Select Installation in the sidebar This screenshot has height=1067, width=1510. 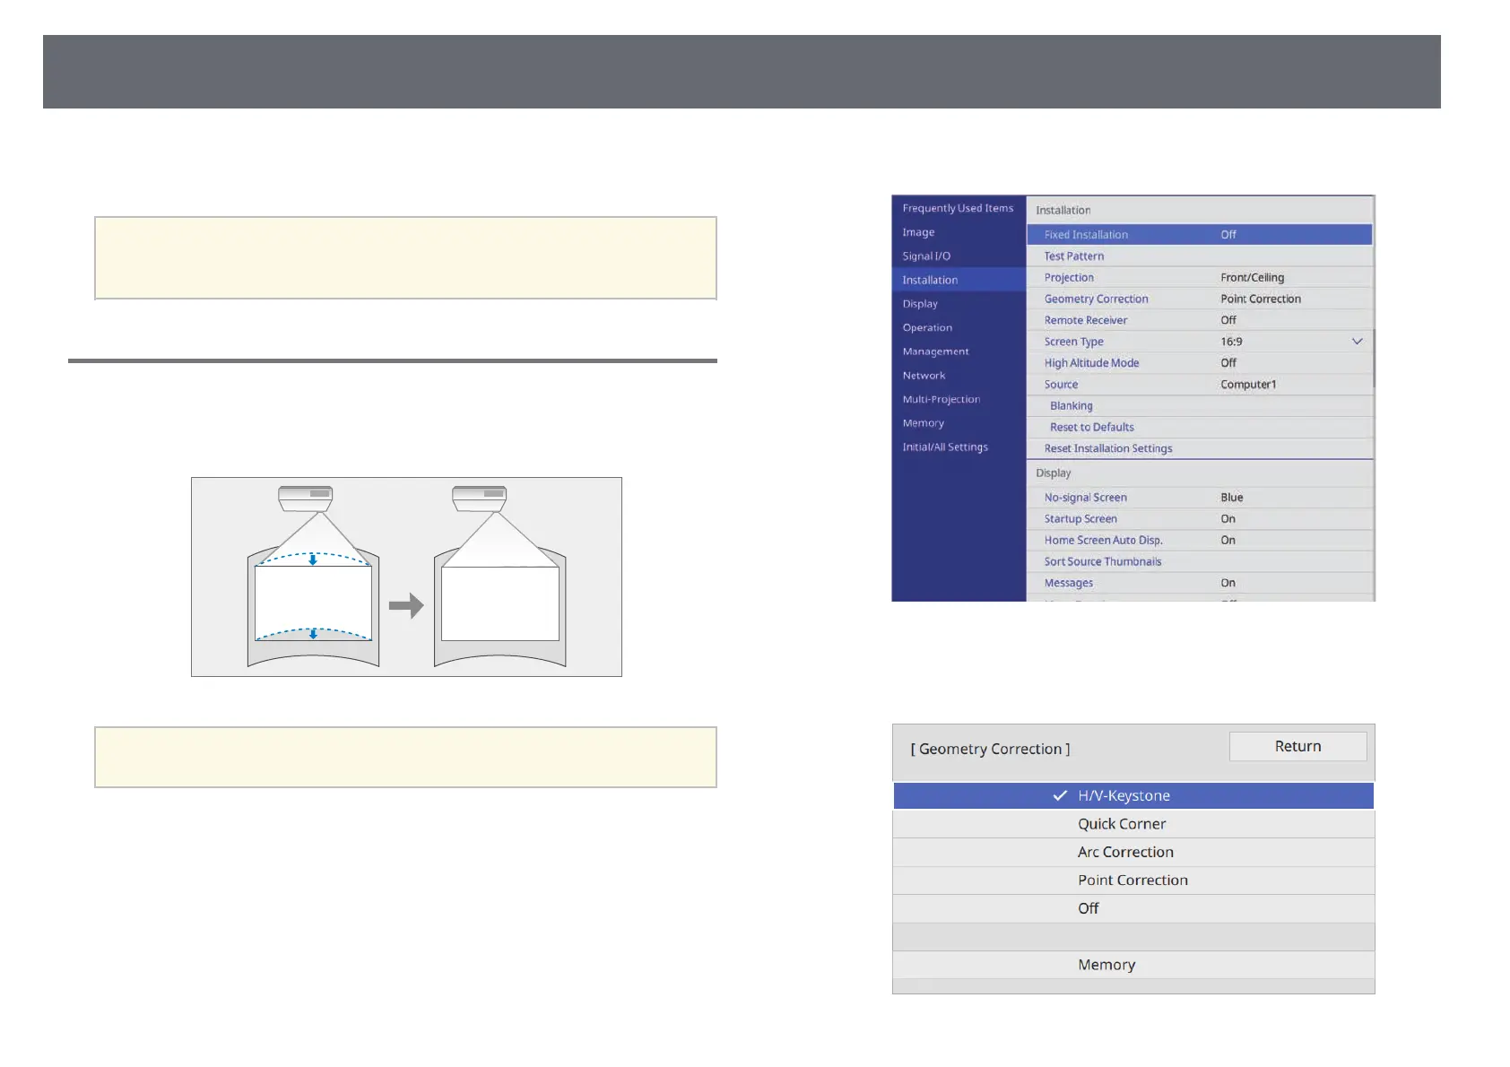point(958,280)
